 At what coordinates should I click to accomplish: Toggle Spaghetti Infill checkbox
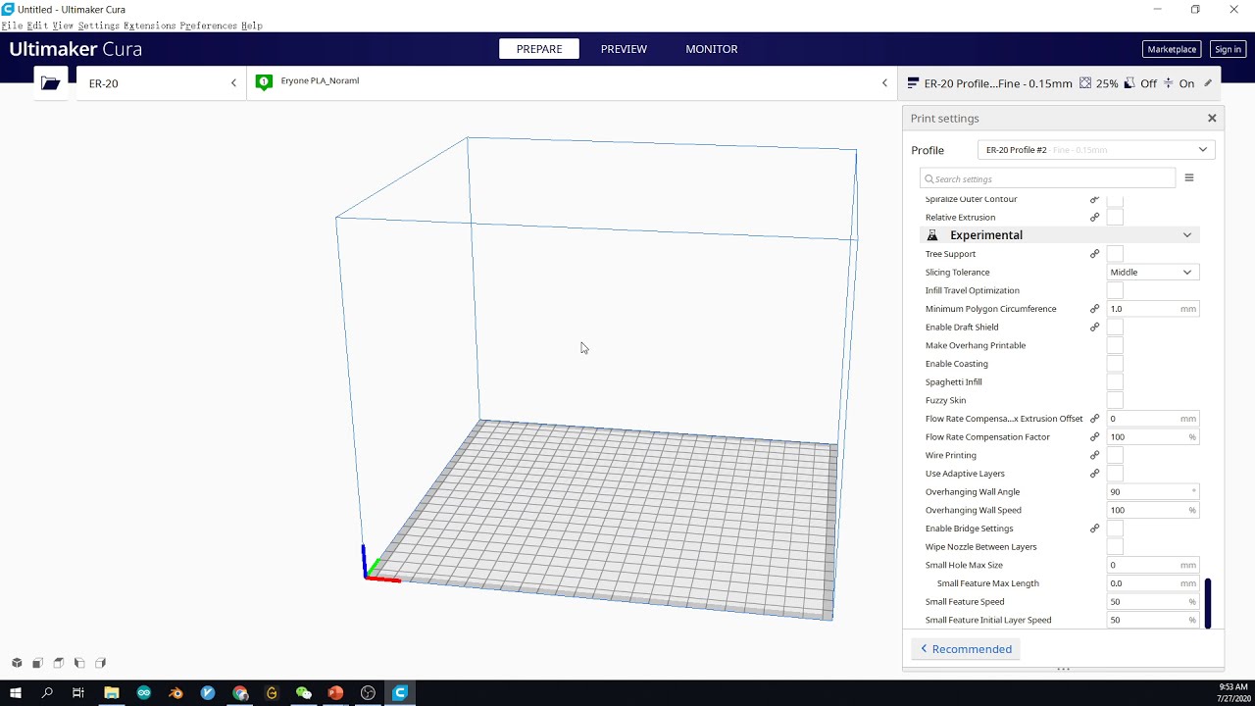[x=1115, y=382]
